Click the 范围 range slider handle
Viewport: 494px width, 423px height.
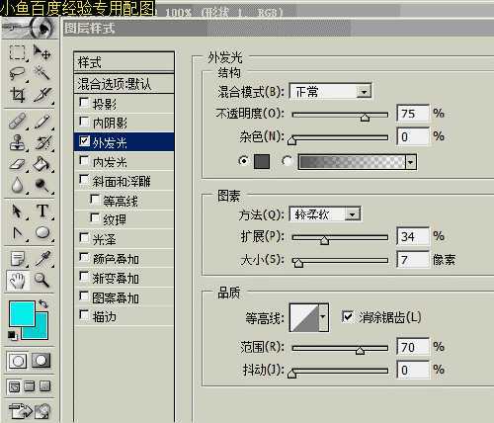(360, 351)
